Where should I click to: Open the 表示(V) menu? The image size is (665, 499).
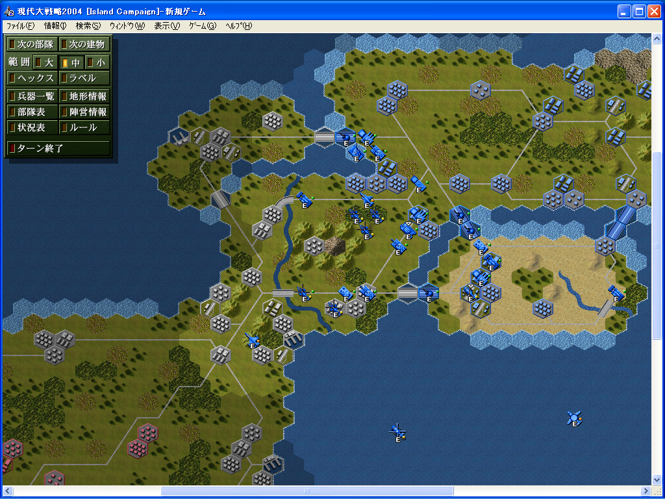167,26
